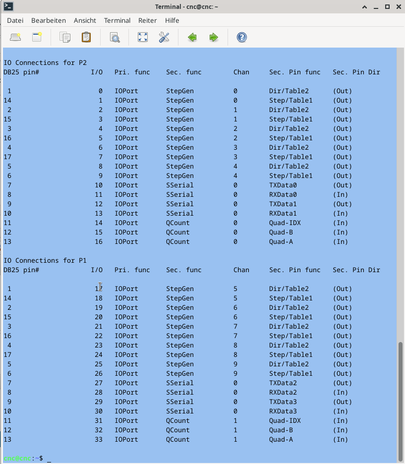
Task: Open the Hilfe menu
Action: pos(172,20)
